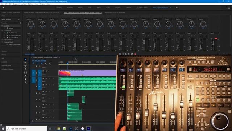The width and height of the screenshot is (232, 131).
Task: Open the Essential Sound panel
Action: [x=7, y=65]
